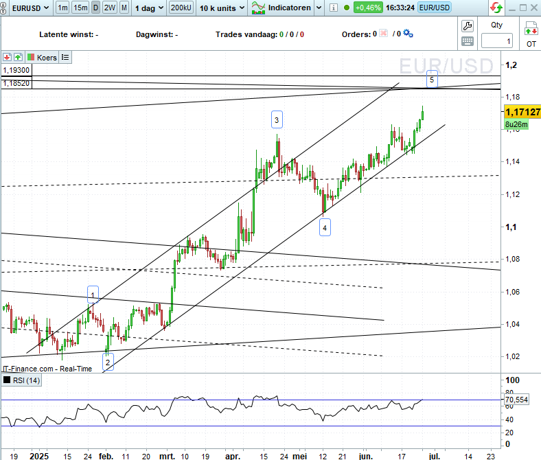Click the 1,2 price axis label
This screenshot has width=541, height=460.
click(x=511, y=65)
